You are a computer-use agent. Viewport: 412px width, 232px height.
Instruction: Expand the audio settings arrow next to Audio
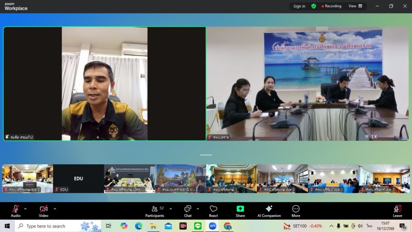tap(25, 209)
